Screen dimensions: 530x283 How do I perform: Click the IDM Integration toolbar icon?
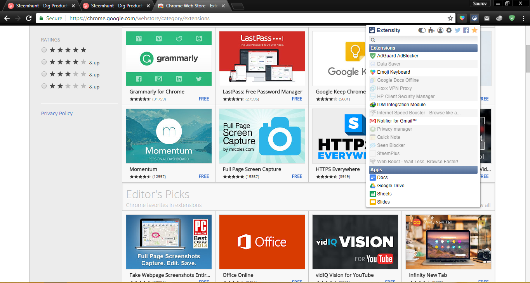(500, 18)
